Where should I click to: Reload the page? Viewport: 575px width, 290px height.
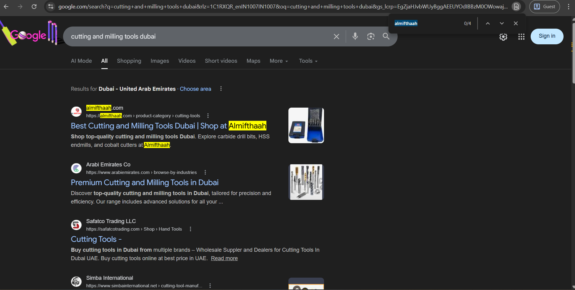[34, 6]
